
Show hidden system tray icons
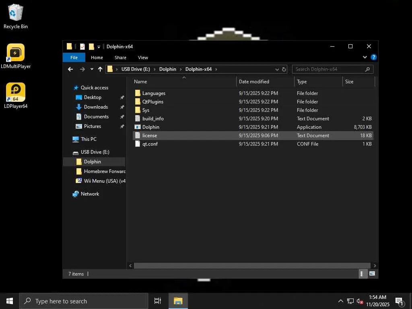(x=340, y=301)
